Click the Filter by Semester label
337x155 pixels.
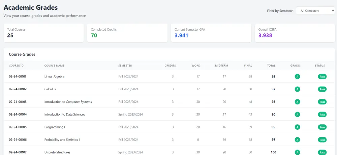click(280, 11)
